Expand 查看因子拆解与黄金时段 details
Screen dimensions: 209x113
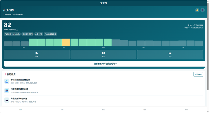pyautogui.click(x=106, y=64)
